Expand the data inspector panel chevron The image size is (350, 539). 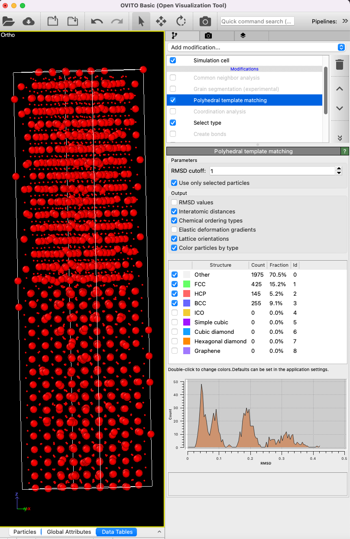tap(159, 532)
